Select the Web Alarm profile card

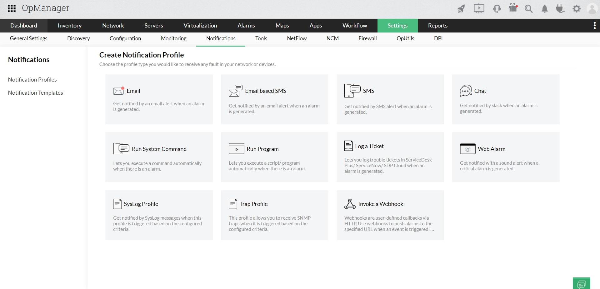tap(506, 157)
